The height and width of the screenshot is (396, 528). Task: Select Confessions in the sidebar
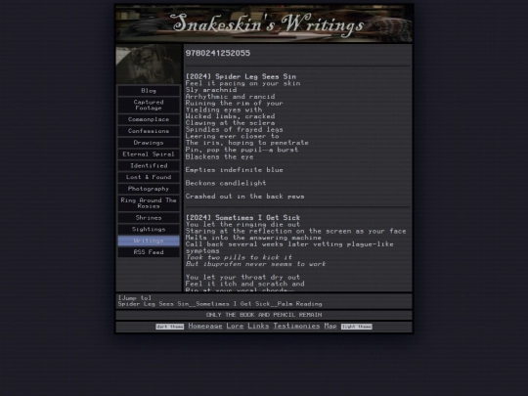pyautogui.click(x=149, y=131)
